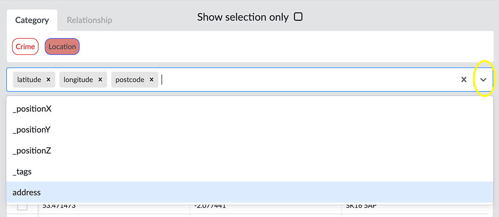Tick the table row checkbox

click(22, 206)
